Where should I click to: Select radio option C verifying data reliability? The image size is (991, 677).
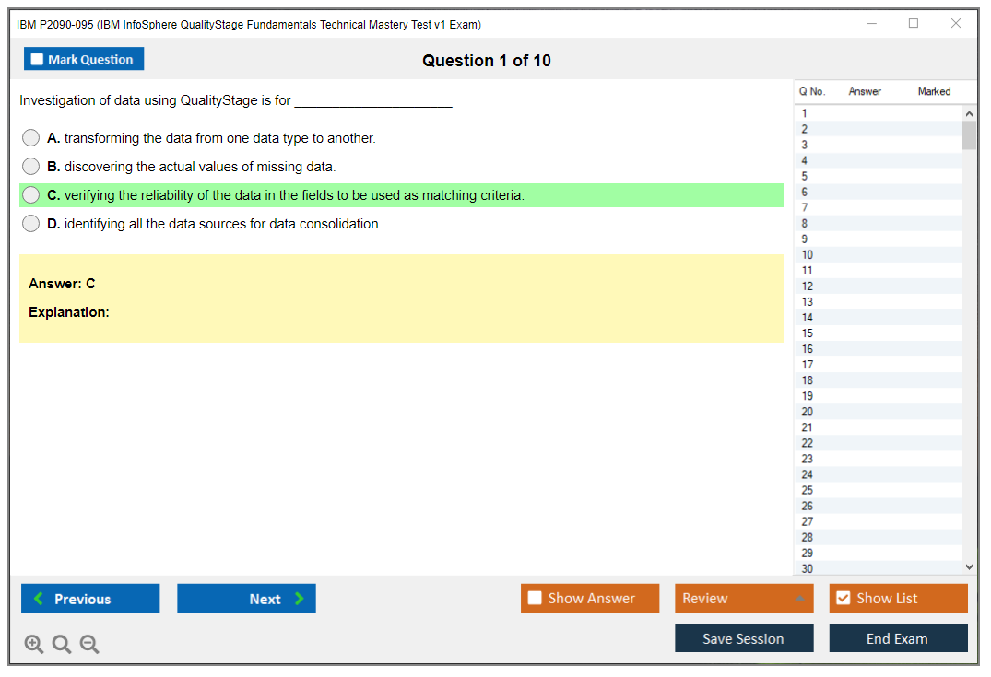tap(31, 195)
